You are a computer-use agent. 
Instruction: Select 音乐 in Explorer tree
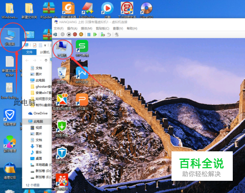pos(36,152)
